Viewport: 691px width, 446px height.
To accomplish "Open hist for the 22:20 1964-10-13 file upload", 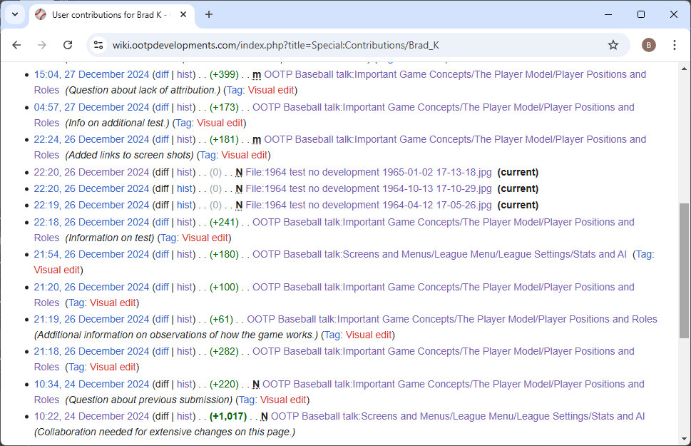I will coord(185,189).
